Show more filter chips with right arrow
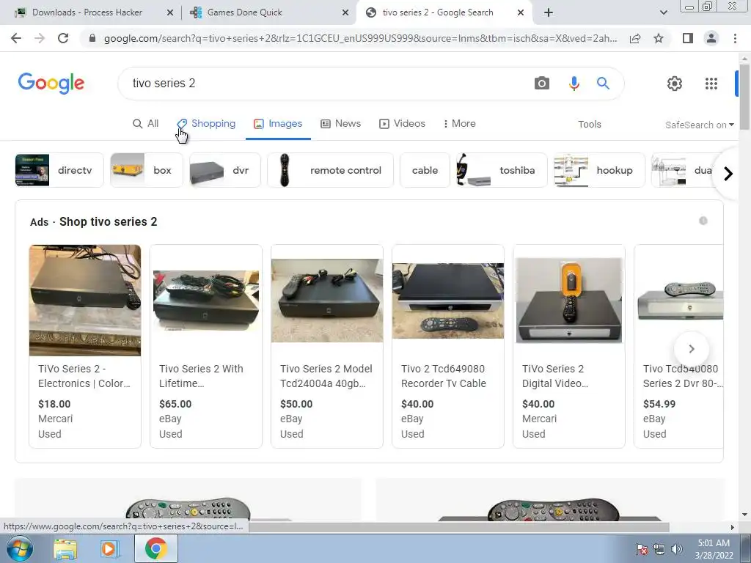 pos(728,173)
